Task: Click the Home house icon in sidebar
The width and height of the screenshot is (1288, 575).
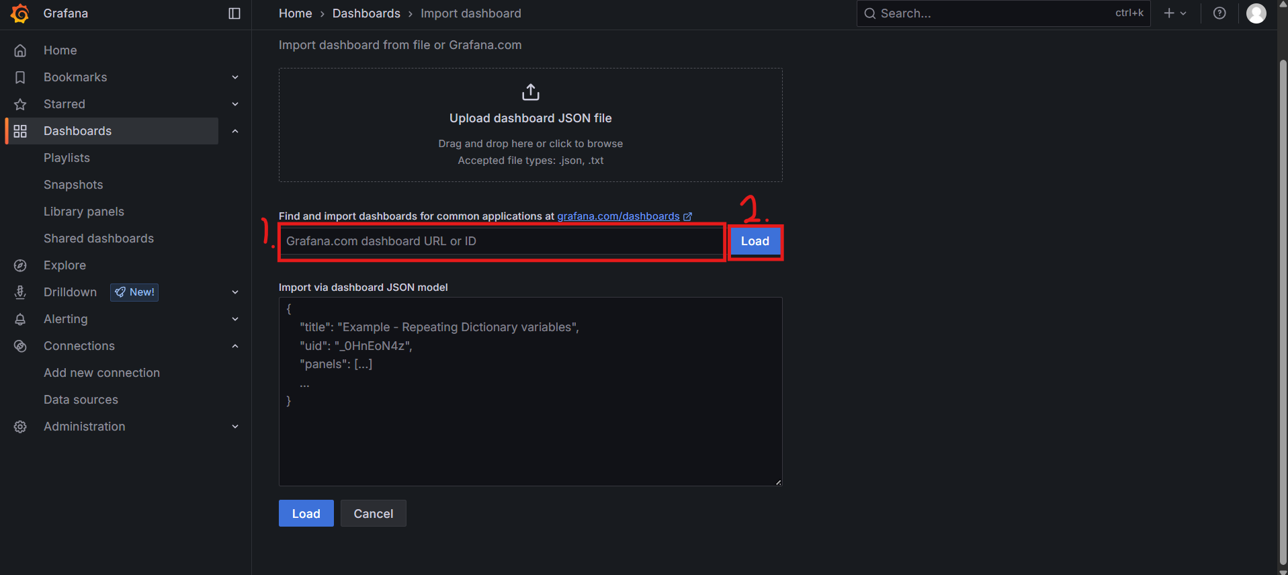Action: tap(20, 50)
